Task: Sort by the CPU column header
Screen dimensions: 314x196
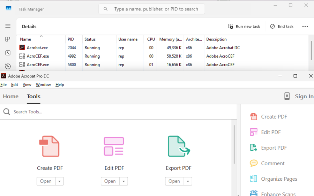Action: [x=151, y=39]
